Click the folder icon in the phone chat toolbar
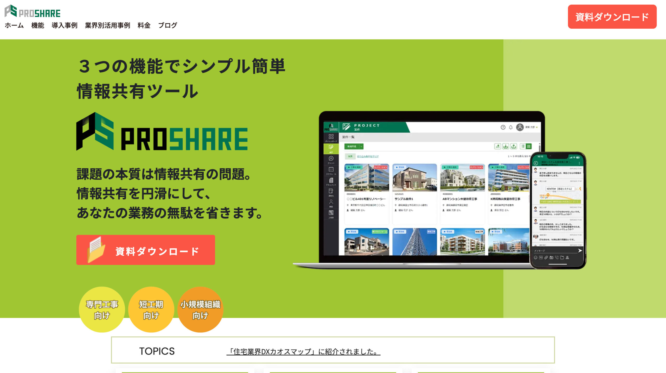The width and height of the screenshot is (666, 373). tap(562, 257)
